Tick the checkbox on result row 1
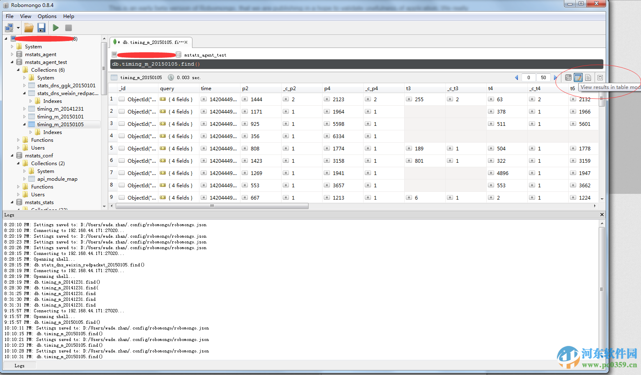Image resolution: width=641 pixels, height=375 pixels. pos(121,99)
